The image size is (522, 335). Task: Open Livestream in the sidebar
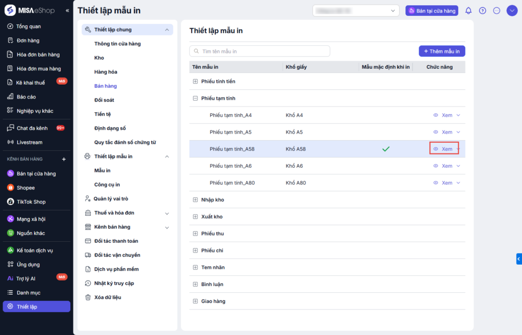point(29,142)
